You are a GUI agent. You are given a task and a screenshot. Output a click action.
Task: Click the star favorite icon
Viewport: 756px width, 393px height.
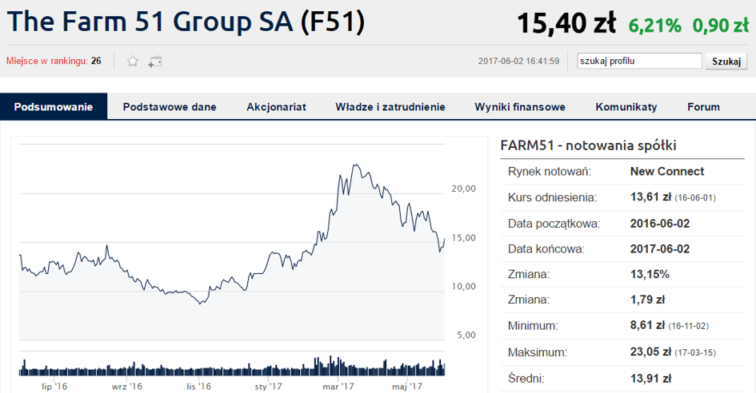[x=133, y=62]
